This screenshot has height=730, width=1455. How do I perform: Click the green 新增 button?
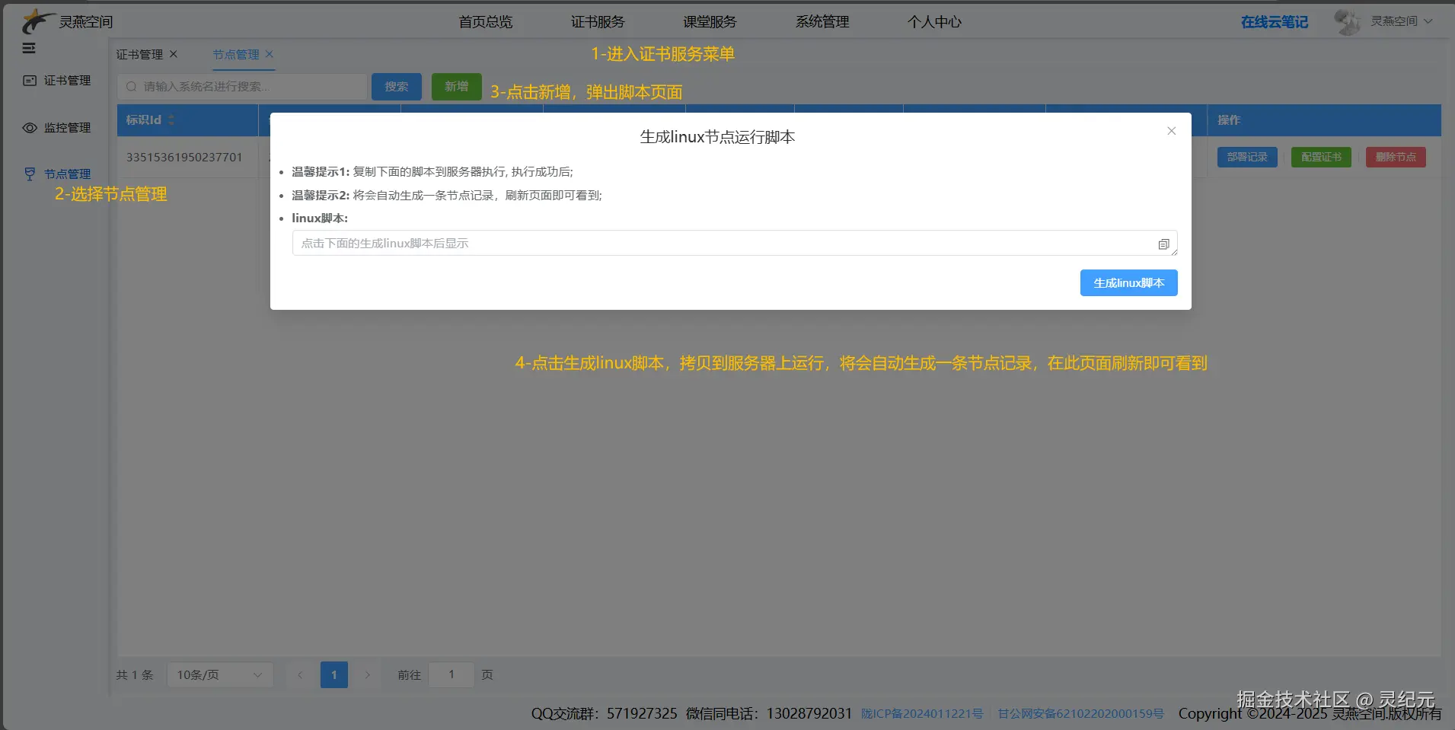[455, 86]
